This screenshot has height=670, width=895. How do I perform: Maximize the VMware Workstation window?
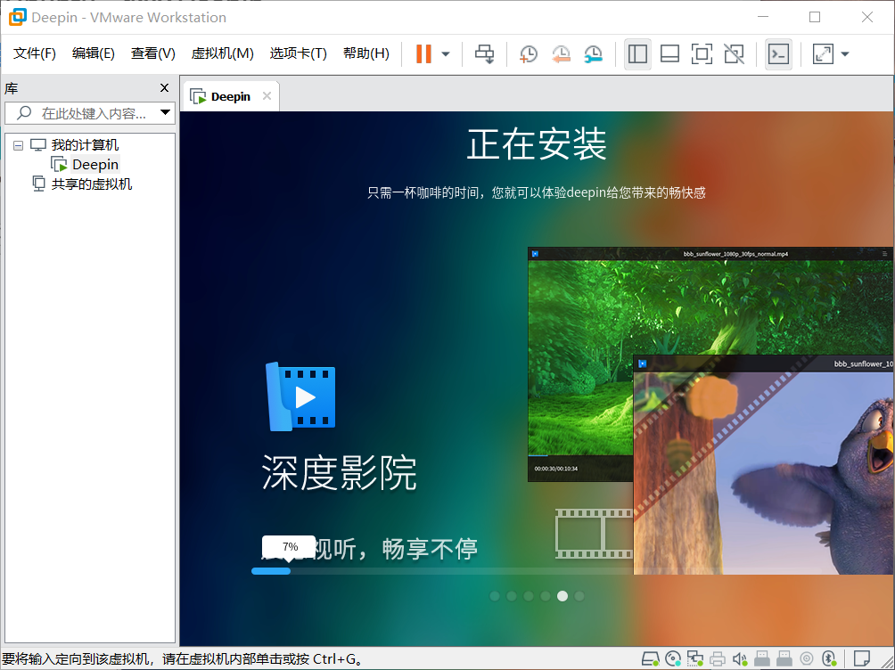(x=815, y=17)
